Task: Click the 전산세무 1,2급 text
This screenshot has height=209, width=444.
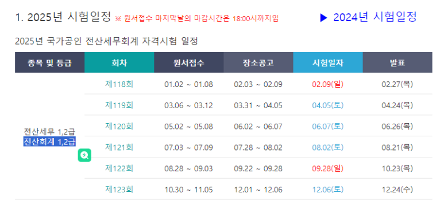Action: [49, 132]
